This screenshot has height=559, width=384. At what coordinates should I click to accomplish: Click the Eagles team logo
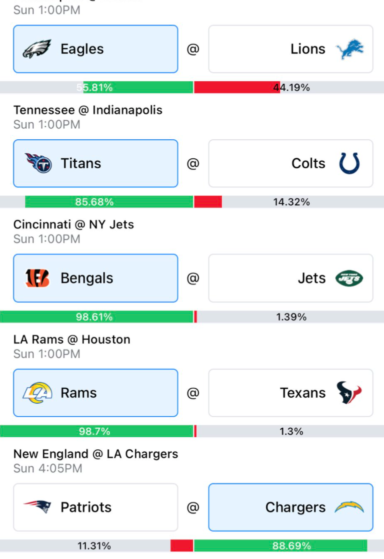coord(36,49)
